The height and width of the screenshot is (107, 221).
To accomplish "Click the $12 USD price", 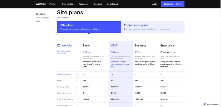I will pyautogui.click(x=87, y=52).
